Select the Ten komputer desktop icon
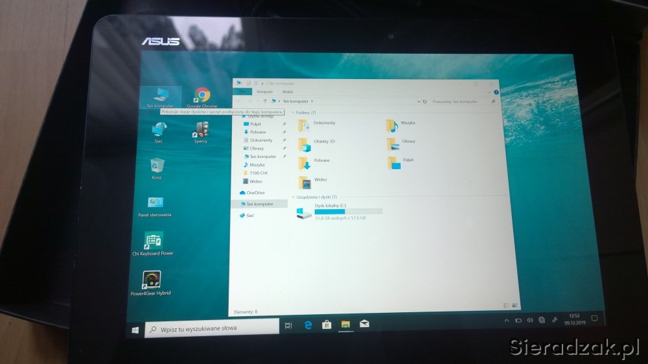Image resolution: width=648 pixels, height=364 pixels. (160, 98)
